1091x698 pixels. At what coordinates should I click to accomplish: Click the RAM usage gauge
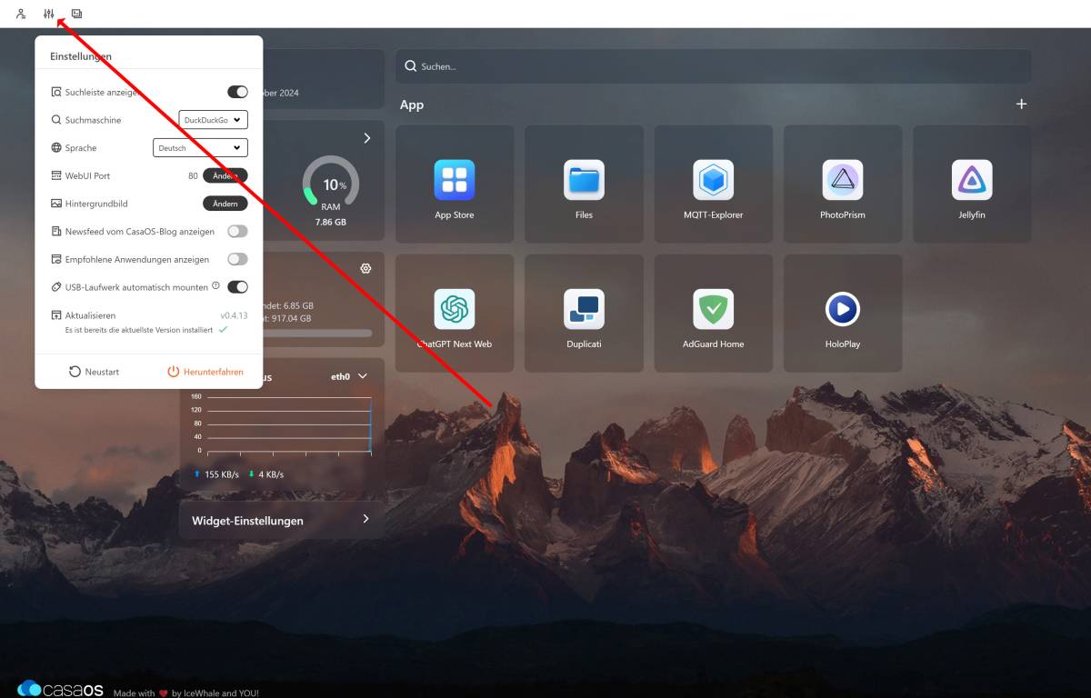coord(331,184)
